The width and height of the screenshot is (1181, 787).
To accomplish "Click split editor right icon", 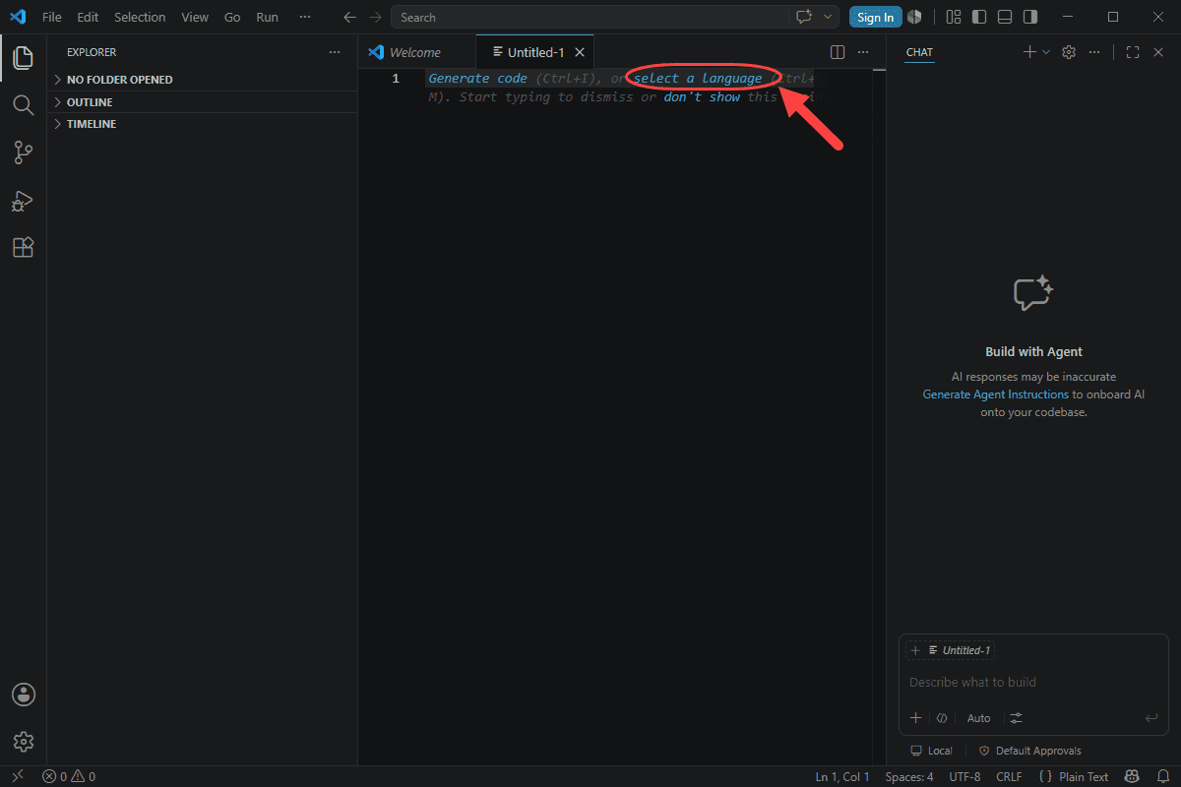I will [x=838, y=52].
